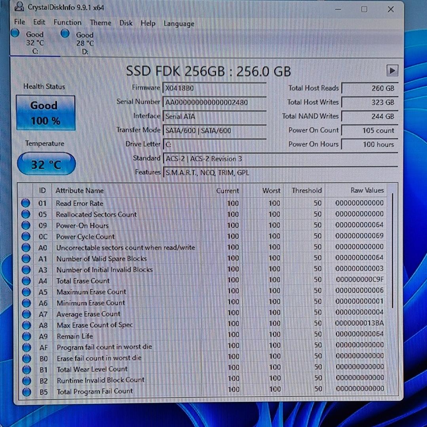The height and width of the screenshot is (427, 427).
Task: Open the Language menu
Action: click(179, 24)
